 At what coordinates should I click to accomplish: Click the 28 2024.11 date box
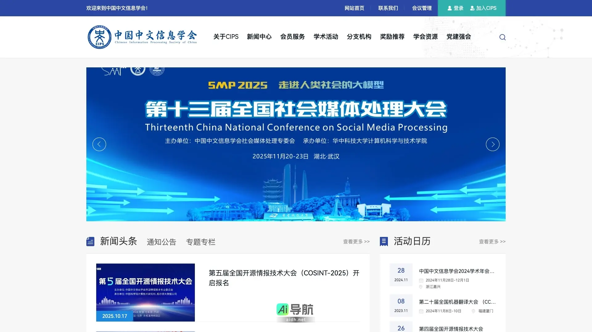[401, 275]
